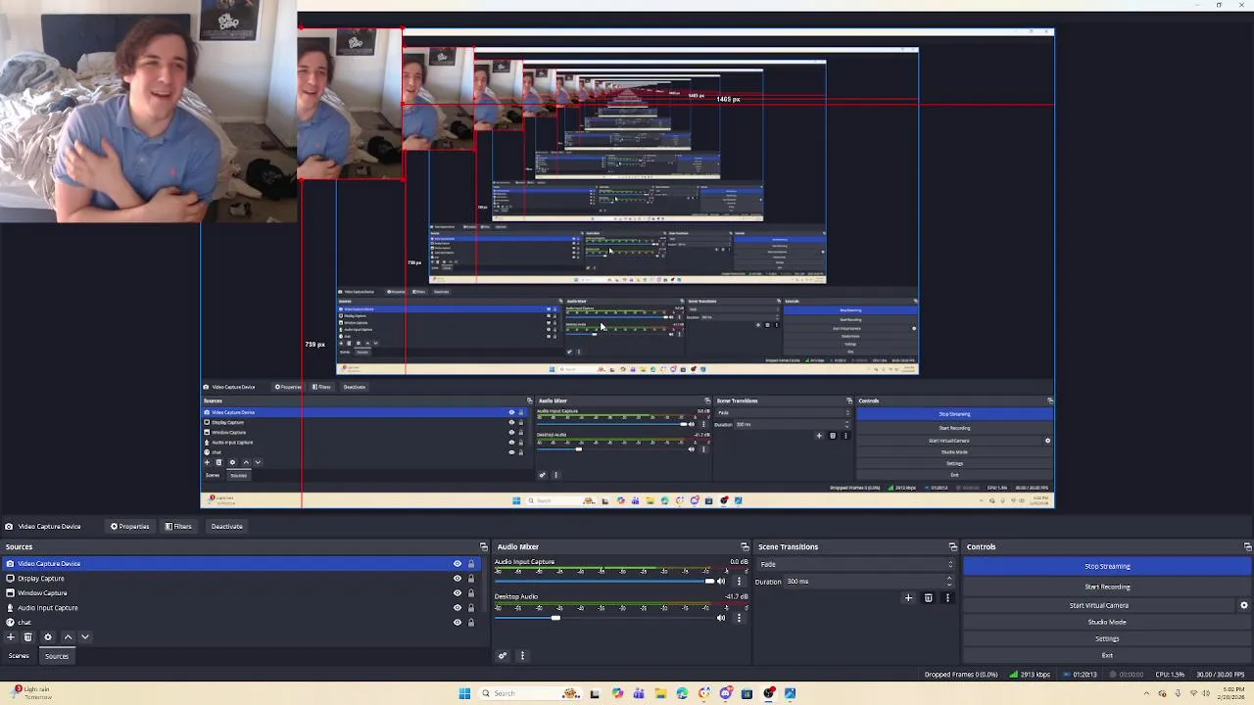Move selected source up with the arrow

tap(68, 636)
